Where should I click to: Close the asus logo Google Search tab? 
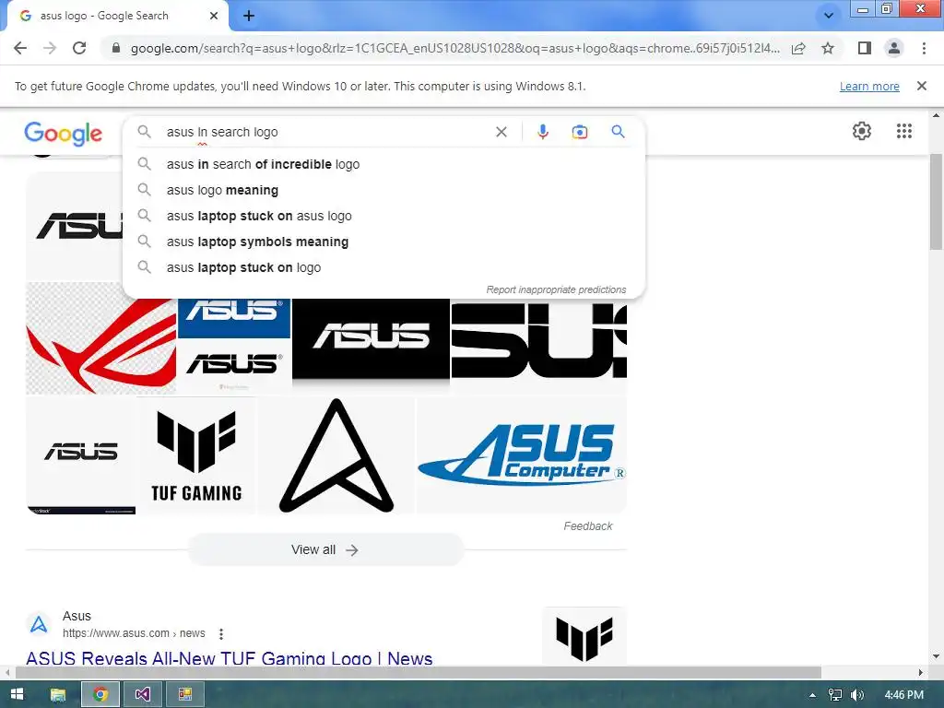click(214, 16)
